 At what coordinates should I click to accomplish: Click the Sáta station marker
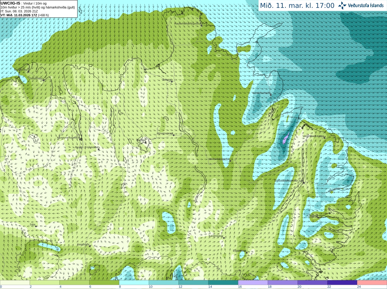(x=36, y=226)
